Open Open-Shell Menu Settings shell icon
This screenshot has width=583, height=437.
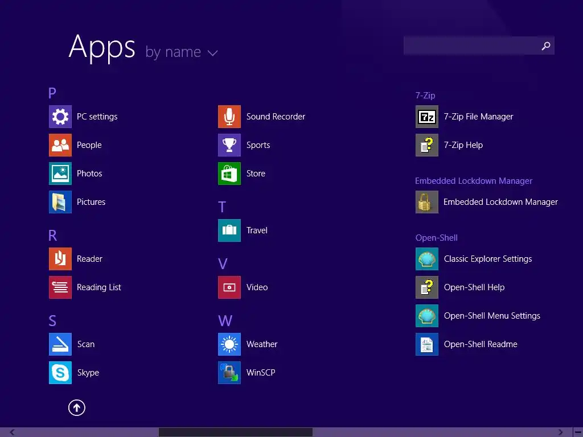click(x=427, y=316)
